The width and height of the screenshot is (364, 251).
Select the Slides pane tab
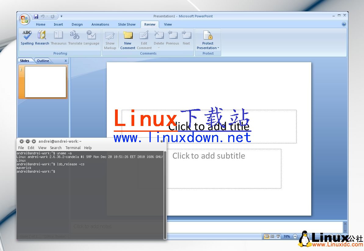point(25,61)
